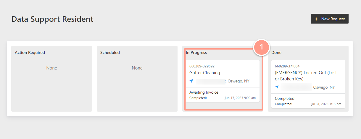Click the Completed status on Done card
361x139 pixels.
click(285, 98)
